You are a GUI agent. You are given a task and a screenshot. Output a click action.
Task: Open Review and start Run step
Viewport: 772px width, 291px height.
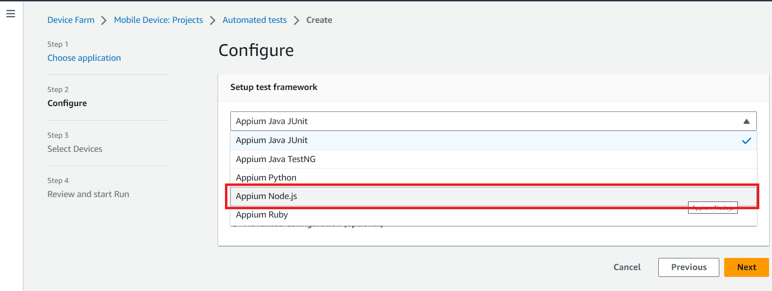[x=88, y=194]
